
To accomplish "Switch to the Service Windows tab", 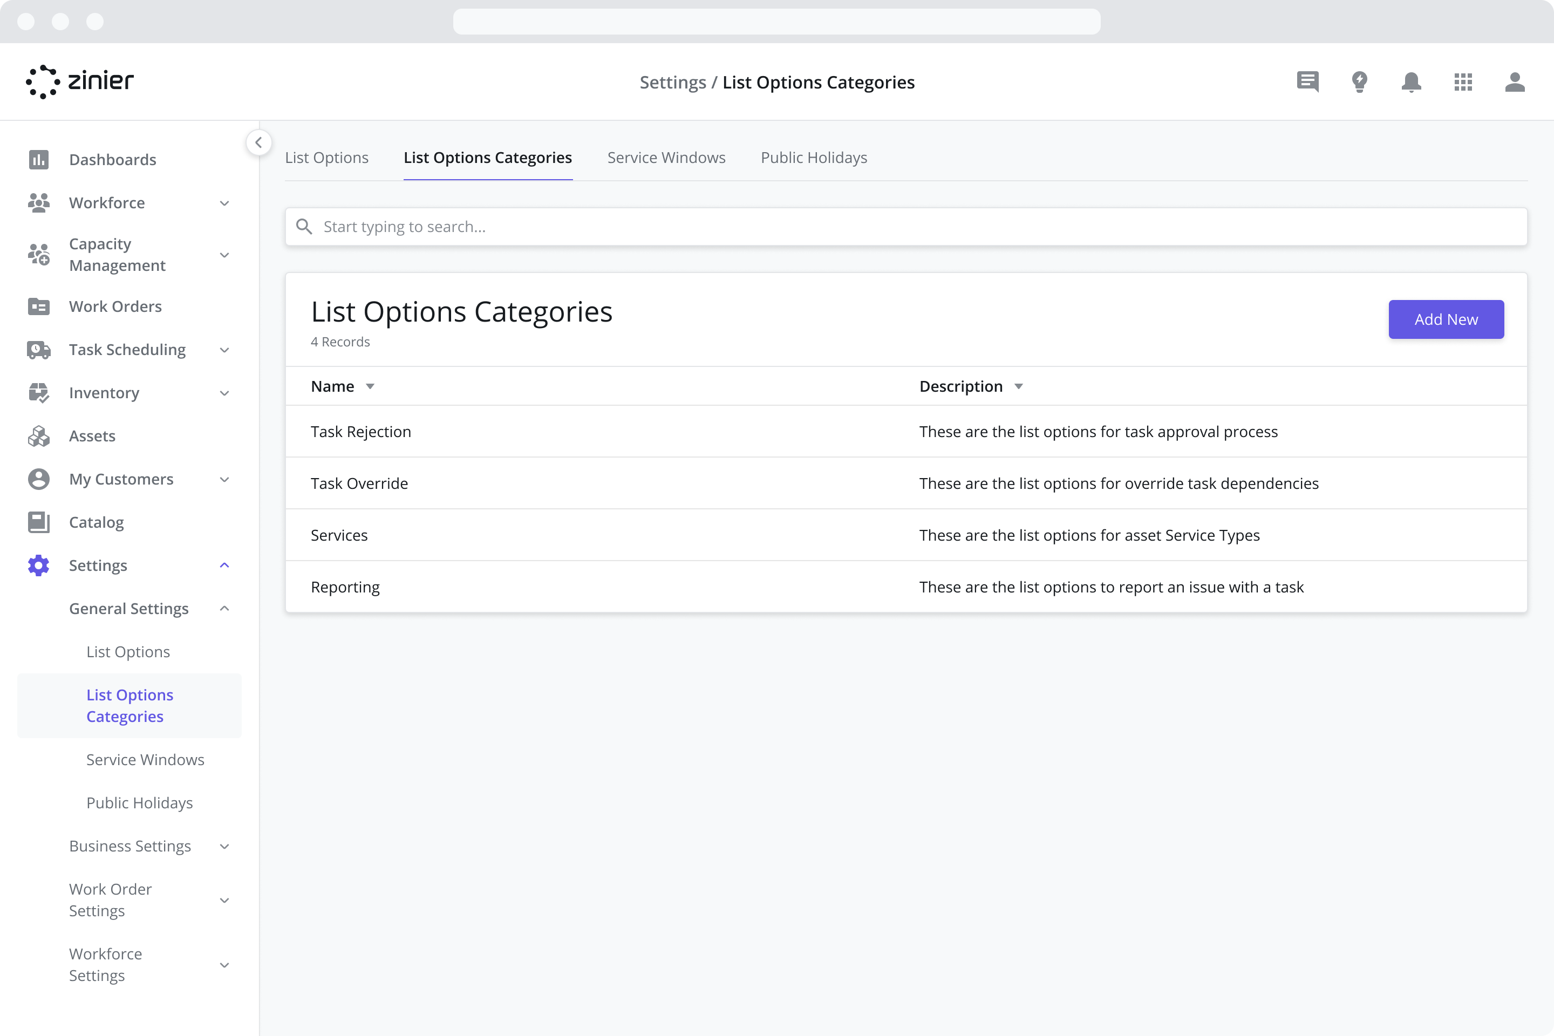I will point(666,157).
